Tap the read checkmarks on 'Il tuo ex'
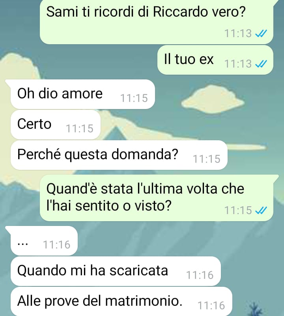284x316 pixels. coord(261,64)
